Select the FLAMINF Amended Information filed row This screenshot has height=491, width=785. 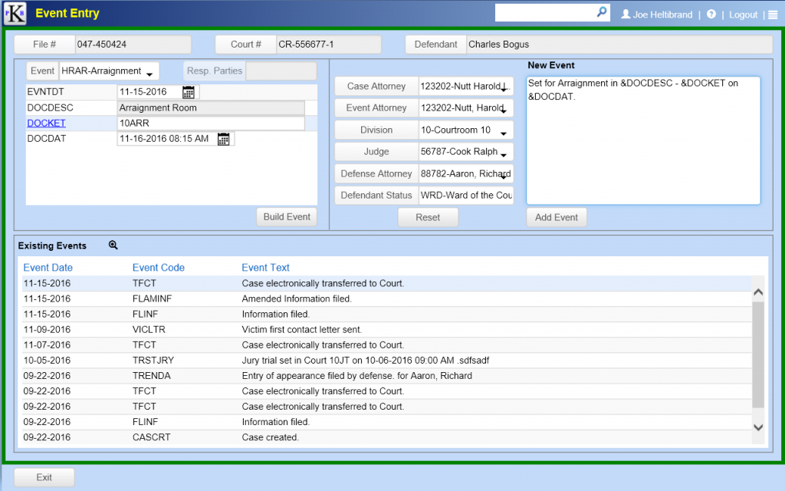[386, 298]
